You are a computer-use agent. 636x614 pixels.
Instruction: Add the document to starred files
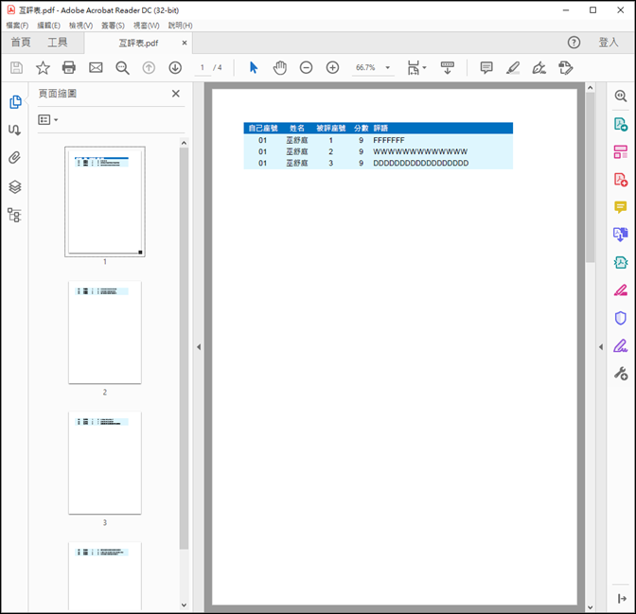click(43, 68)
